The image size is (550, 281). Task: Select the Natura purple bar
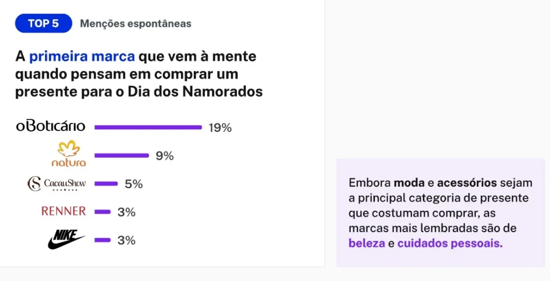pos(122,156)
